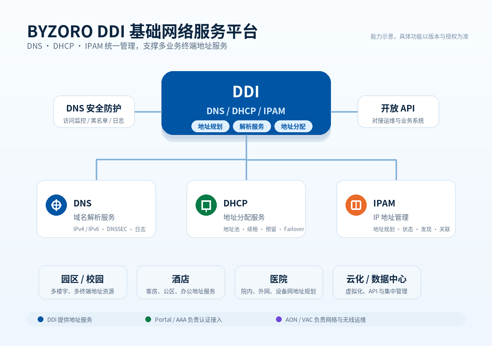This screenshot has height=346, width=492.
Task: Click the text 客房、公区、办公地址服务
Action: [181, 291]
